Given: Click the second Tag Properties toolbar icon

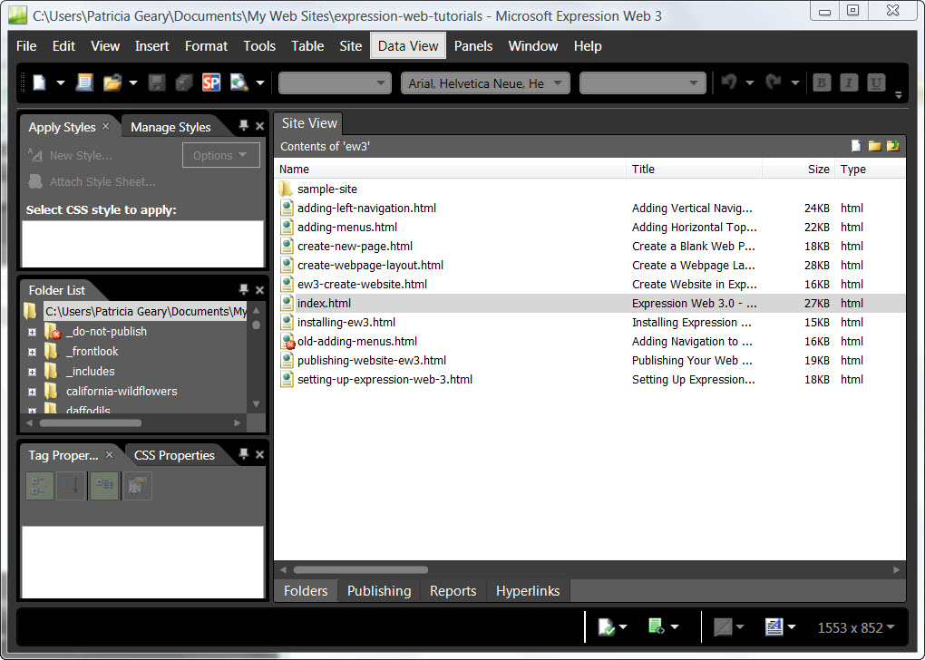Looking at the screenshot, I should click(x=71, y=485).
